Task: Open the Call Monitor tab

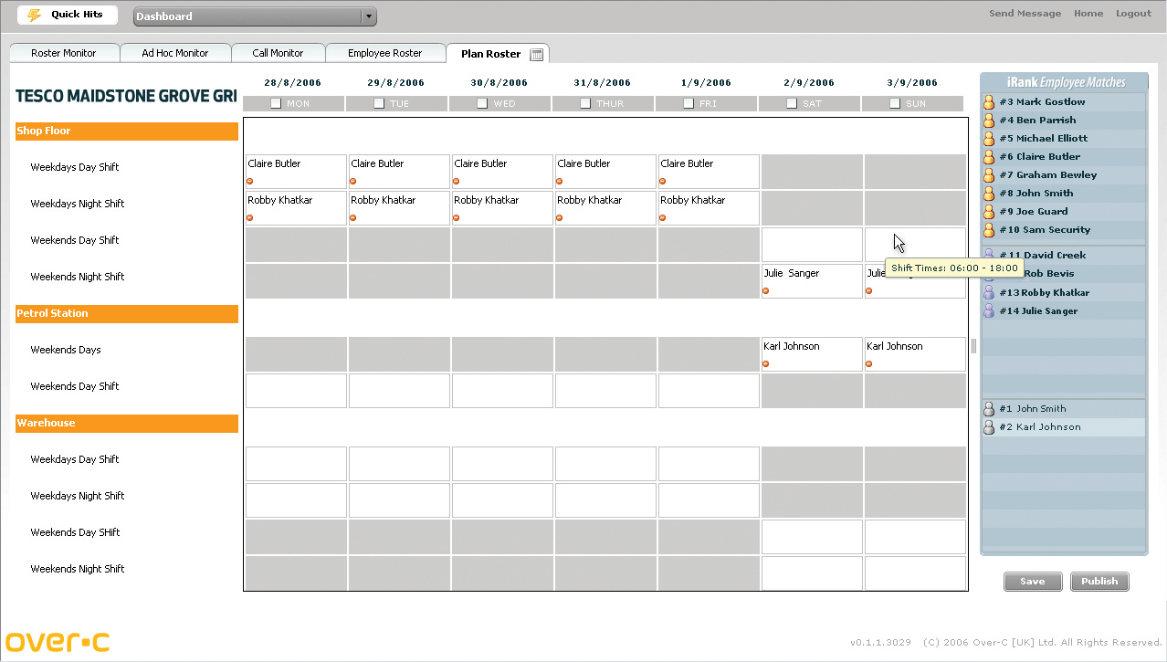Action: (278, 53)
